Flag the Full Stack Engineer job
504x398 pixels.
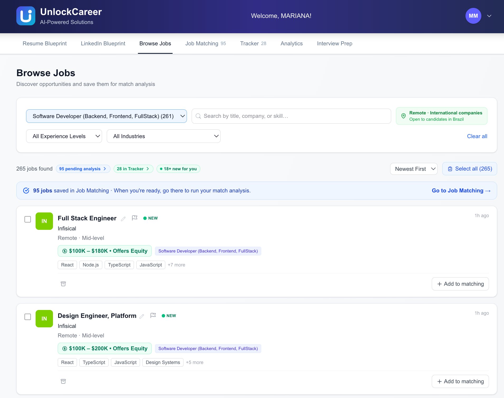(135, 218)
